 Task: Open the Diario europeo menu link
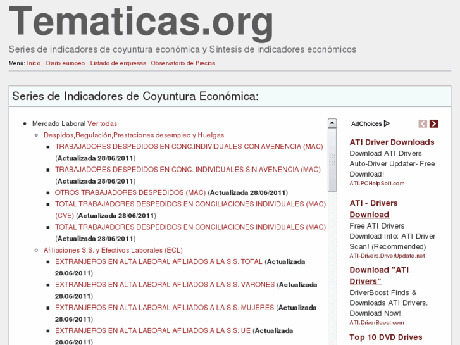[65, 63]
